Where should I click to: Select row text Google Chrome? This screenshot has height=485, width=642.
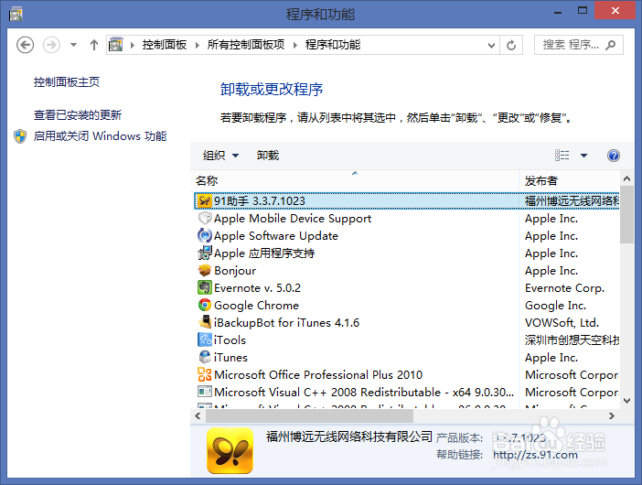point(256,306)
